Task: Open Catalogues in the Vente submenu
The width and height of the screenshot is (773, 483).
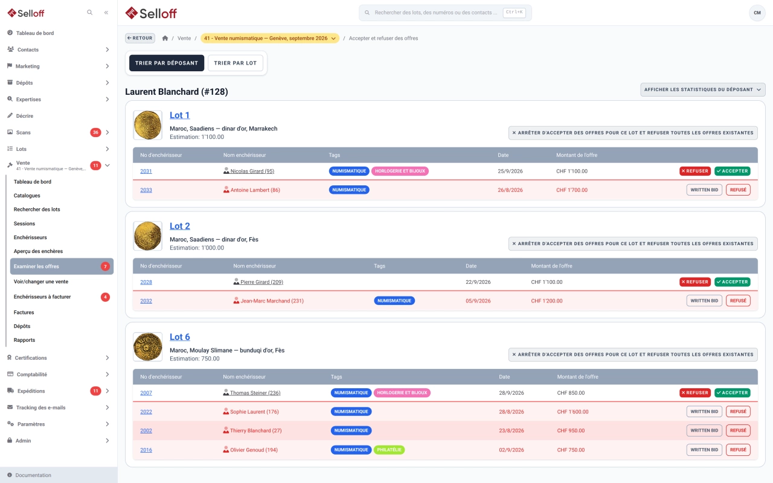Action: tap(27, 196)
